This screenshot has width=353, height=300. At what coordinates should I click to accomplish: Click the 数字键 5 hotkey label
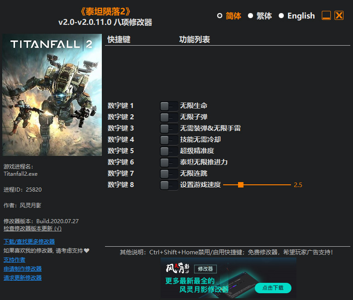[121, 151]
